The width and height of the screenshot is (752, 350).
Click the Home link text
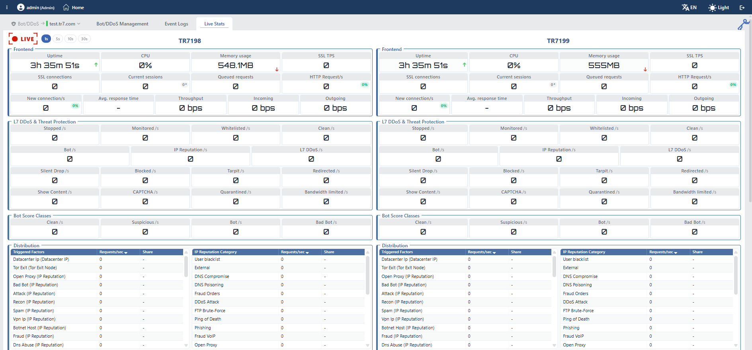pos(78,8)
